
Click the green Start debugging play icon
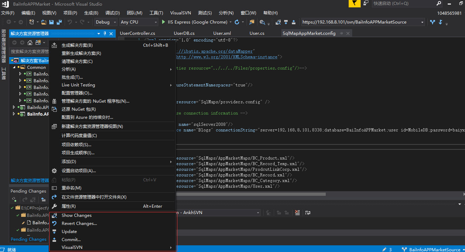point(164,22)
